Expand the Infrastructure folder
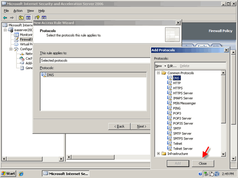Image resolution: width=238 pixels, height=178 pixels. 158,153
